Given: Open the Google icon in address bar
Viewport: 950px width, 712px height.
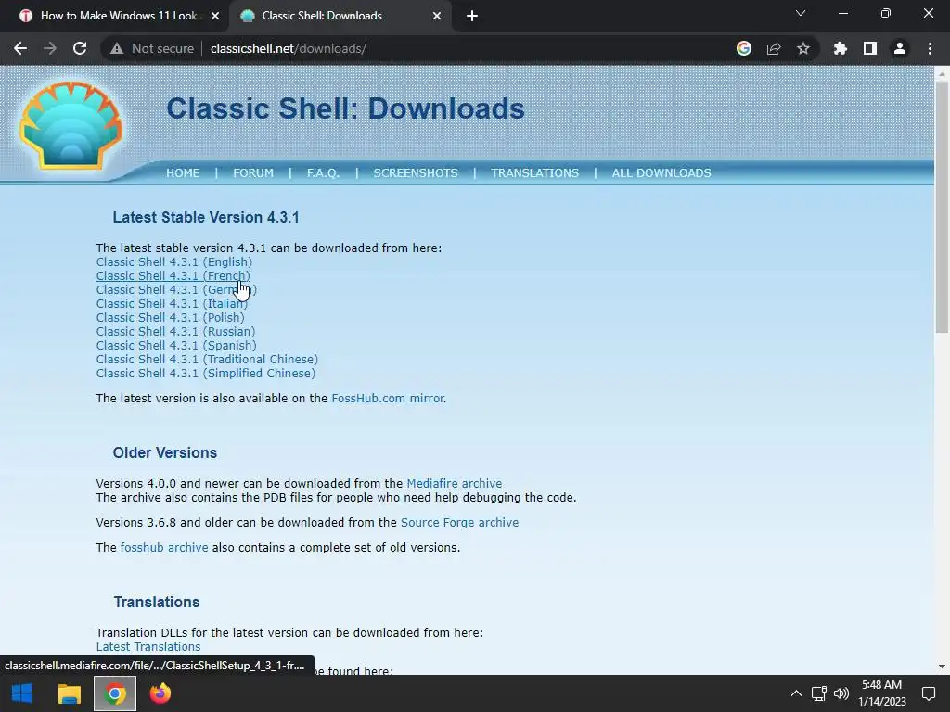Looking at the screenshot, I should pos(744,48).
